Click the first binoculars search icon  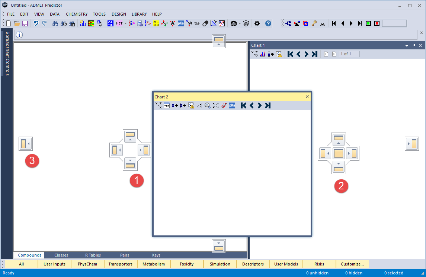tap(55, 23)
